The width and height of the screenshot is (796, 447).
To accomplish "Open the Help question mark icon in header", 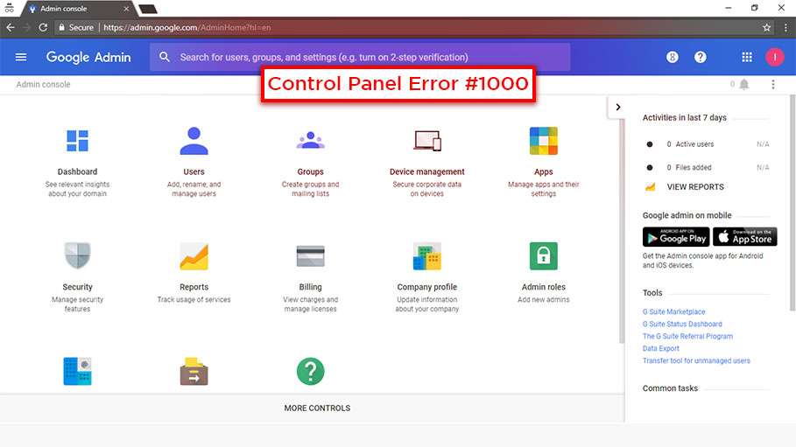I will 700,58.
